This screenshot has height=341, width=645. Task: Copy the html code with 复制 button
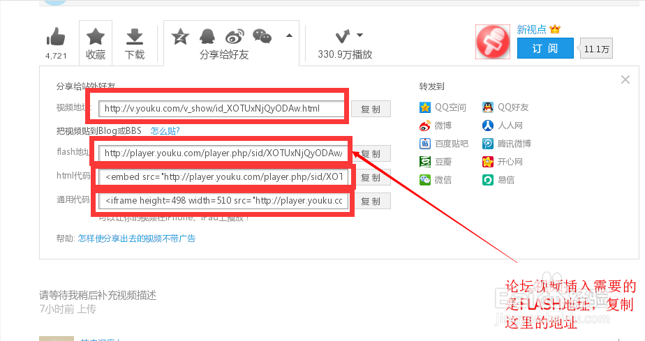(371, 178)
